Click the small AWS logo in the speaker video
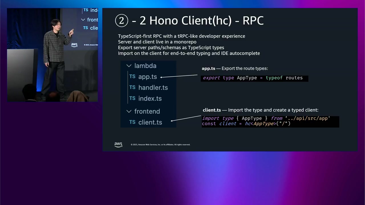 click(x=74, y=45)
